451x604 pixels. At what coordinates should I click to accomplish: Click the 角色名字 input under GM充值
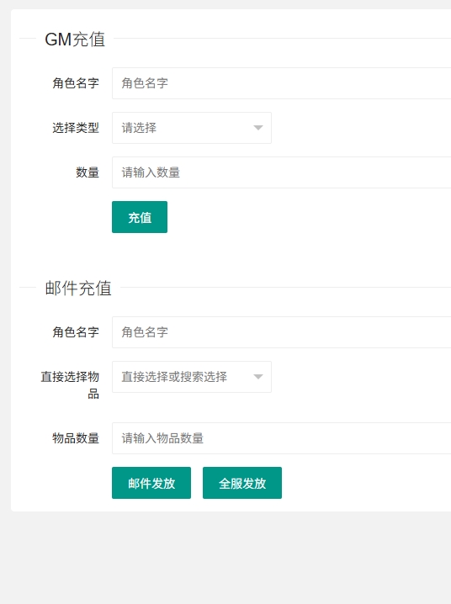(282, 83)
